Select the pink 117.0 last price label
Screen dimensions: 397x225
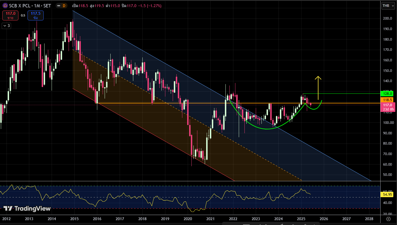point(388,107)
